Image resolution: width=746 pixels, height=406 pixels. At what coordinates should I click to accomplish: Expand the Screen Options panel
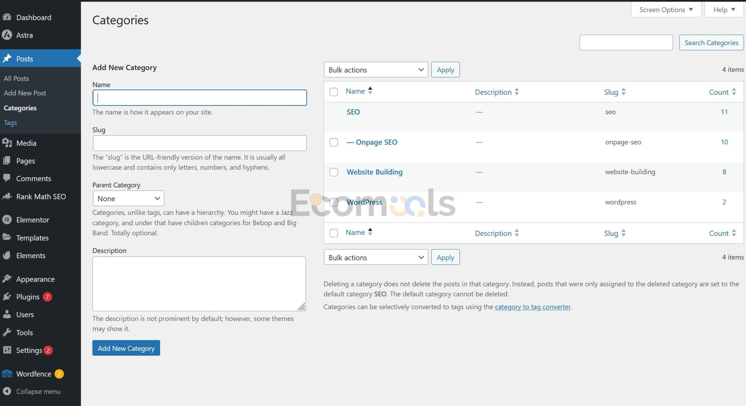pyautogui.click(x=666, y=10)
